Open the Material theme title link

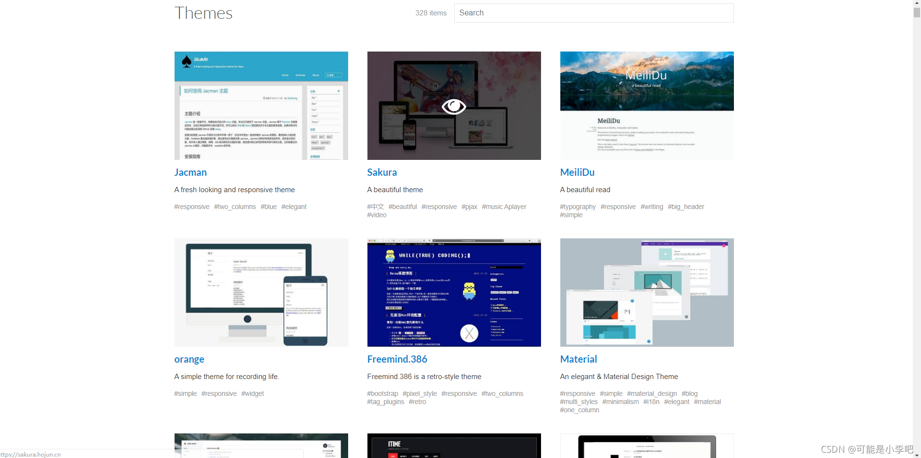[578, 359]
